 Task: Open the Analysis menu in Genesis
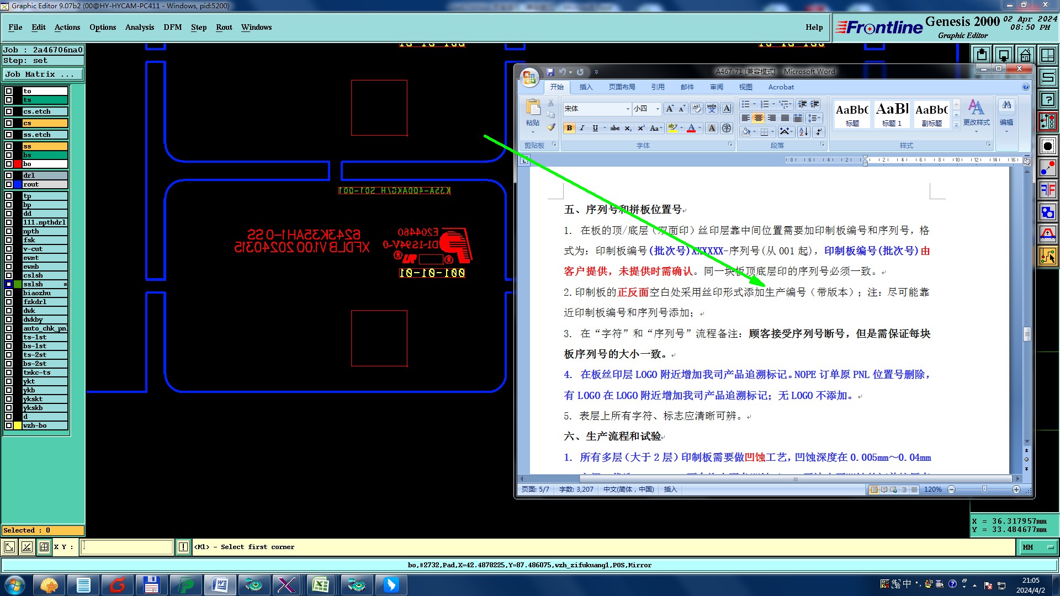(140, 27)
